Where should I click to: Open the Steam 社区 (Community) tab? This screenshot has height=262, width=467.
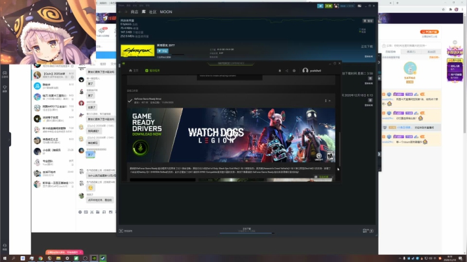pos(152,12)
